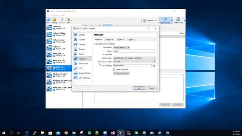Open Outlook from the taskbar
This screenshot has width=242, height=136.
tap(74, 133)
